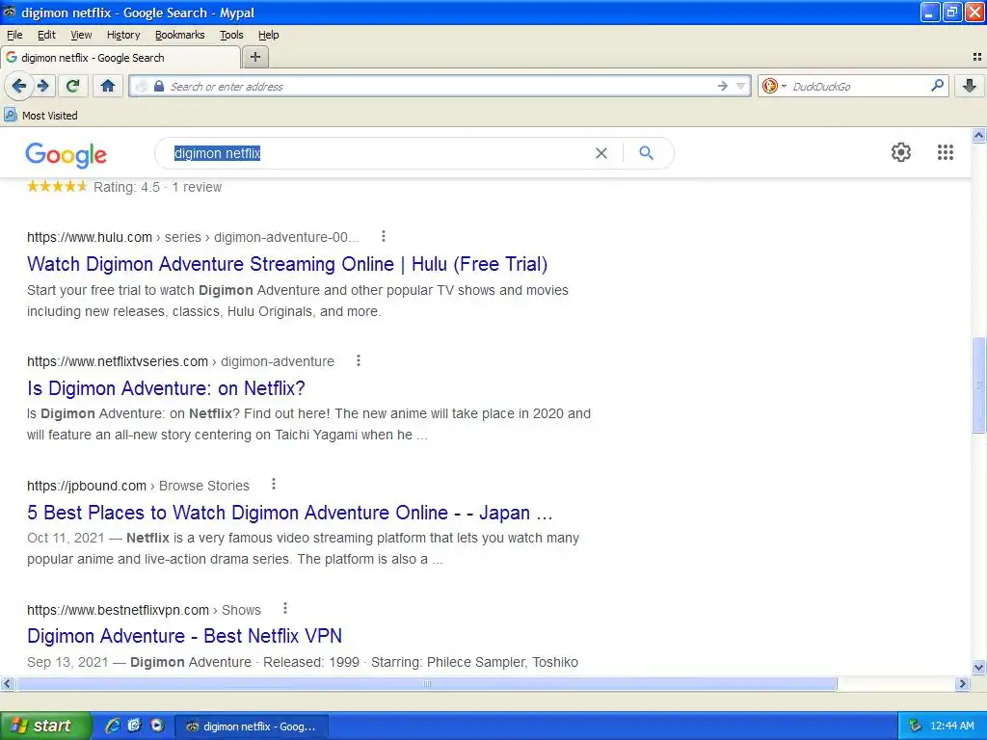987x740 pixels.
Task: Open the Bookmarks menu
Action: click(x=180, y=35)
